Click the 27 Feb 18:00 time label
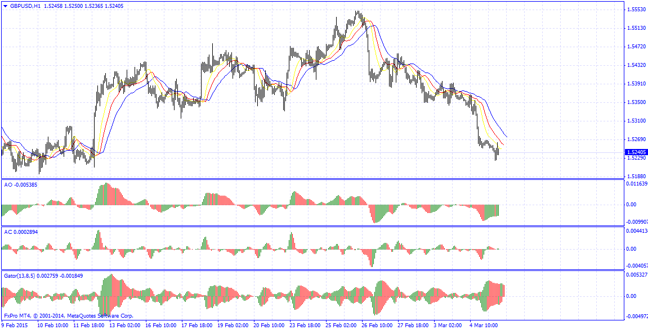This screenshot has width=648, height=330. tap(414, 326)
